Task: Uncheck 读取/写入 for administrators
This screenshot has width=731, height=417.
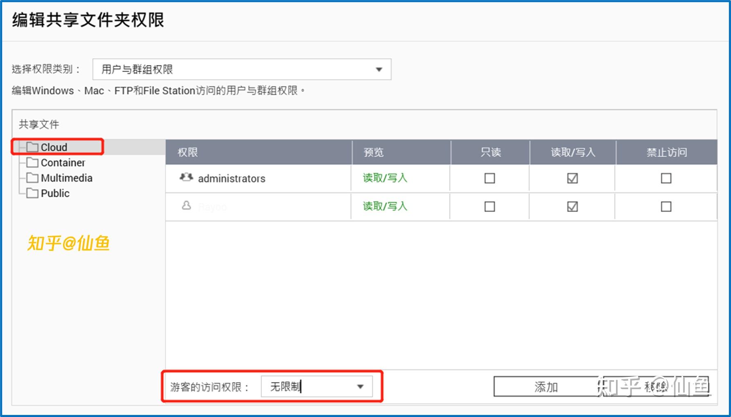Action: (573, 178)
